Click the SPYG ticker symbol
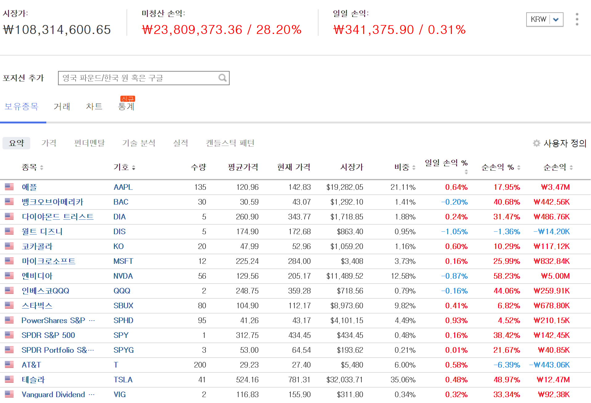The height and width of the screenshot is (403, 591). [x=124, y=350]
